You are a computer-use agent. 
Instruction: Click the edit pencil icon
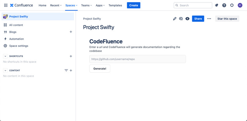pyautogui.click(x=175, y=19)
